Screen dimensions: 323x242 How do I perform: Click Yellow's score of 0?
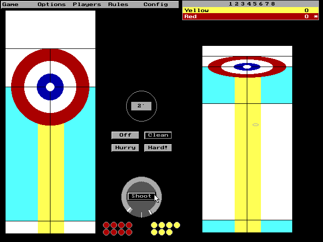306,10
